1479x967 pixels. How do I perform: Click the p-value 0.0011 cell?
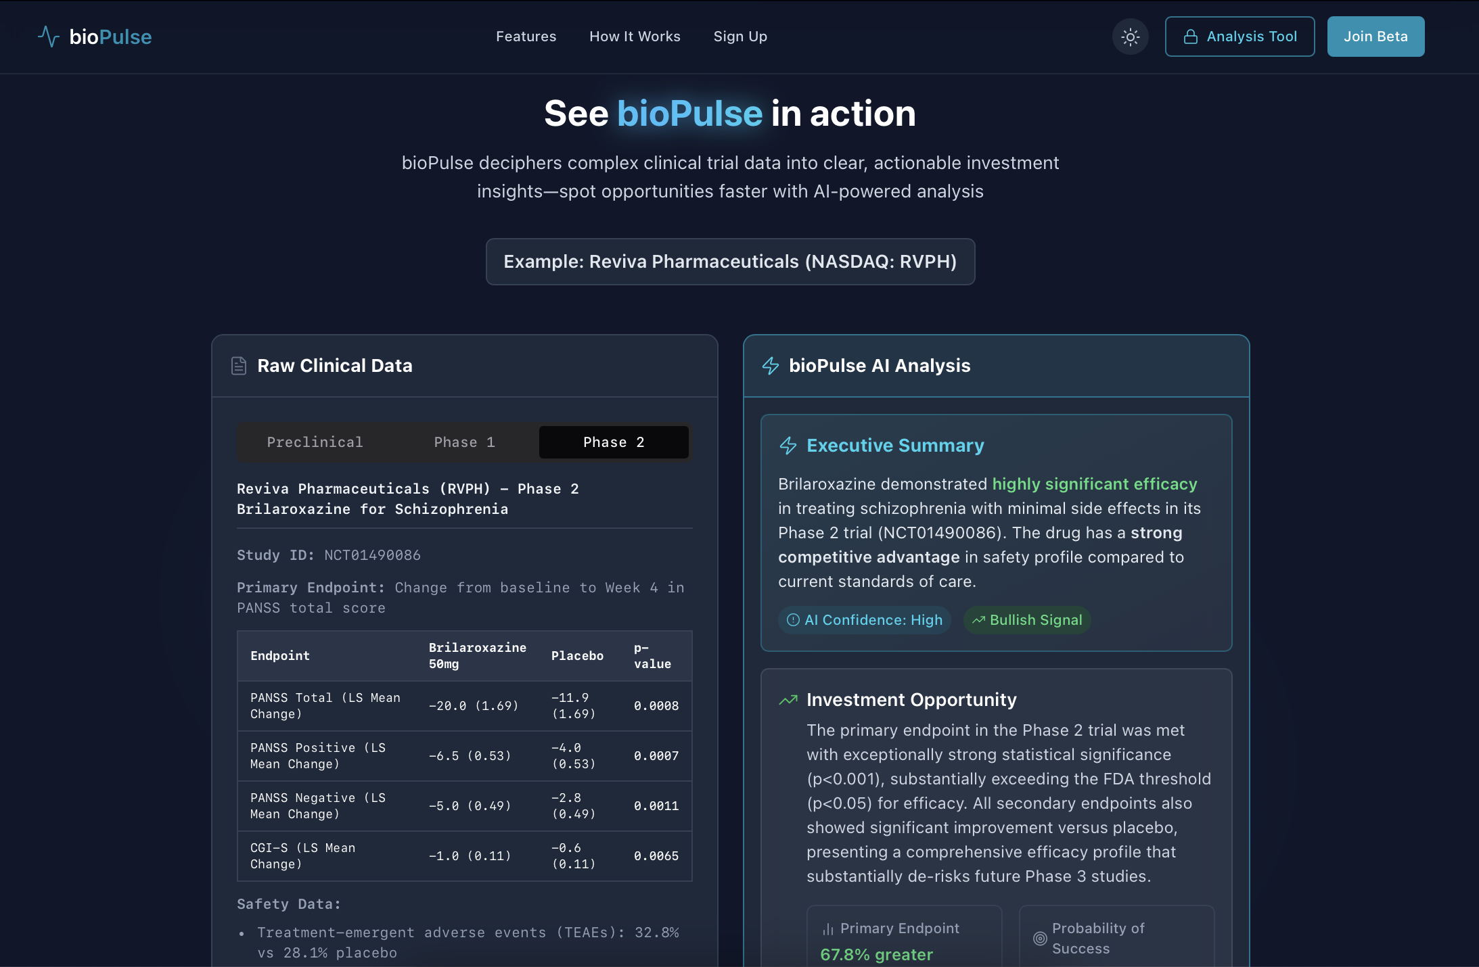[x=656, y=806]
